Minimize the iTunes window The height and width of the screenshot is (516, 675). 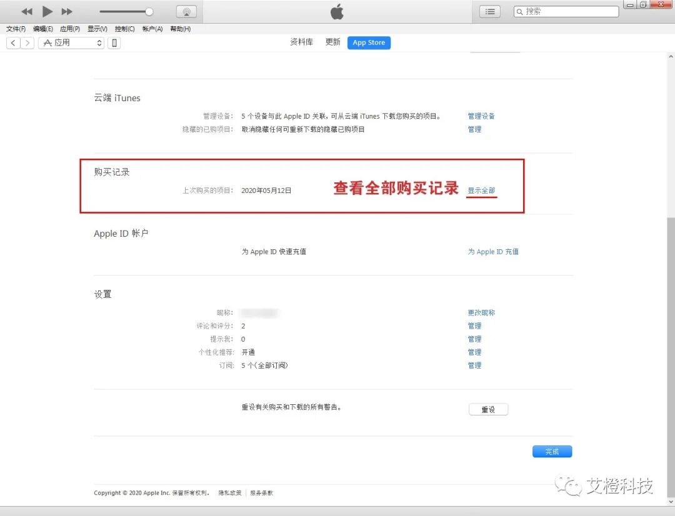[x=630, y=5]
